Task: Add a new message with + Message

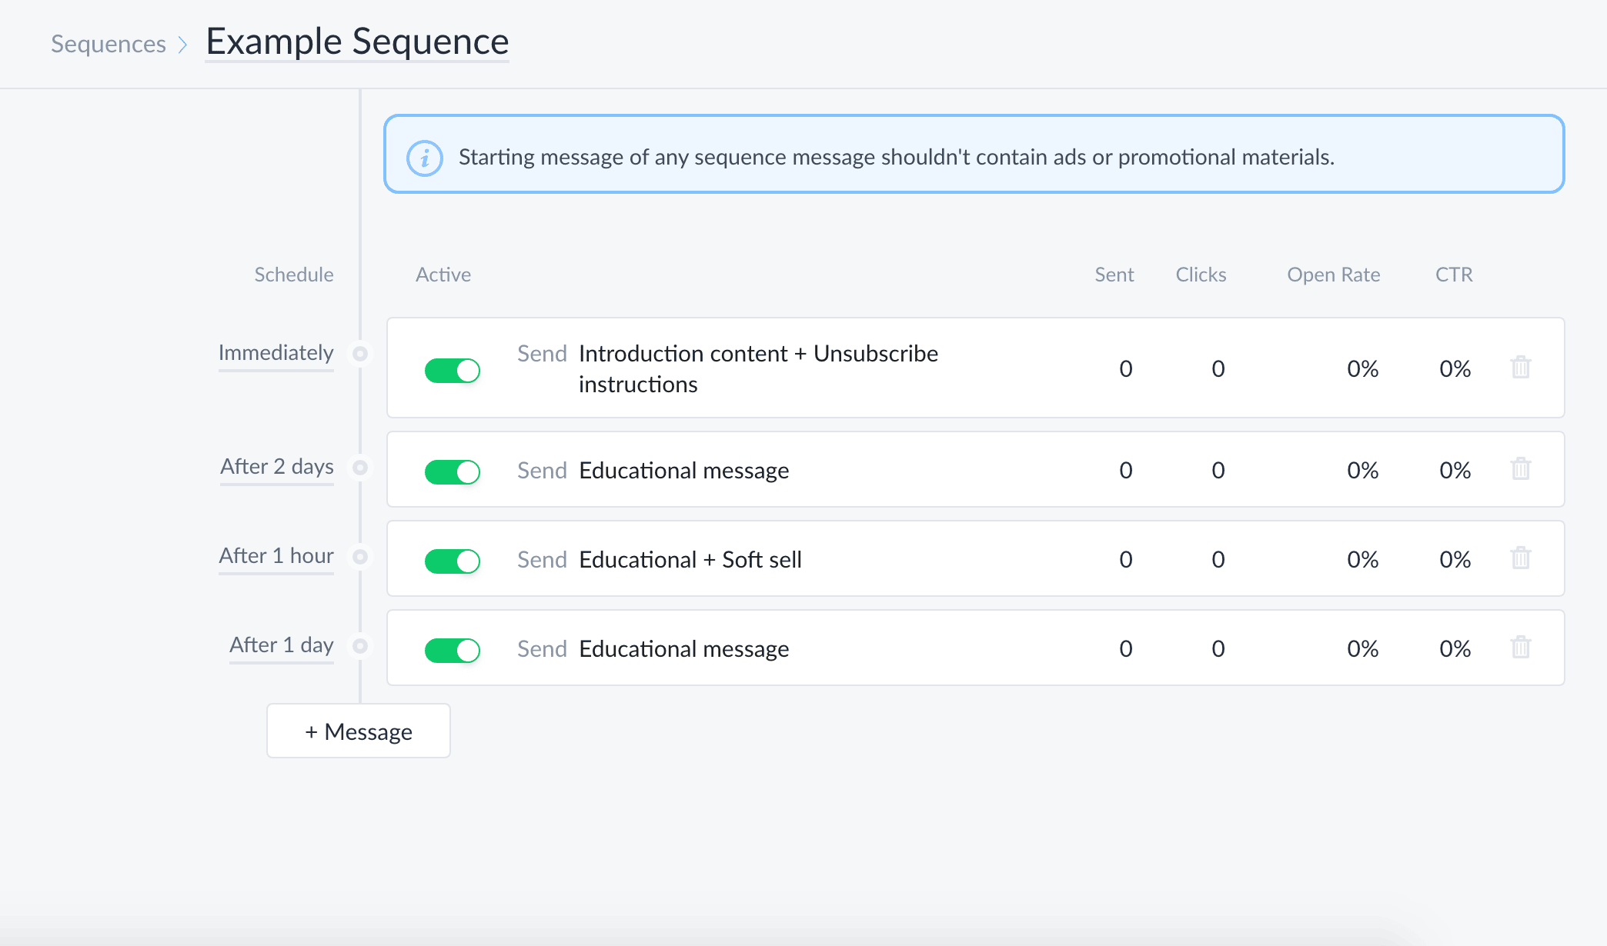Action: coord(359,731)
